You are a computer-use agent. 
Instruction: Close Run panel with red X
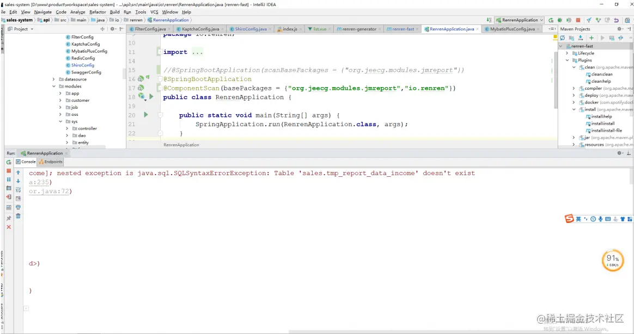pos(9,227)
